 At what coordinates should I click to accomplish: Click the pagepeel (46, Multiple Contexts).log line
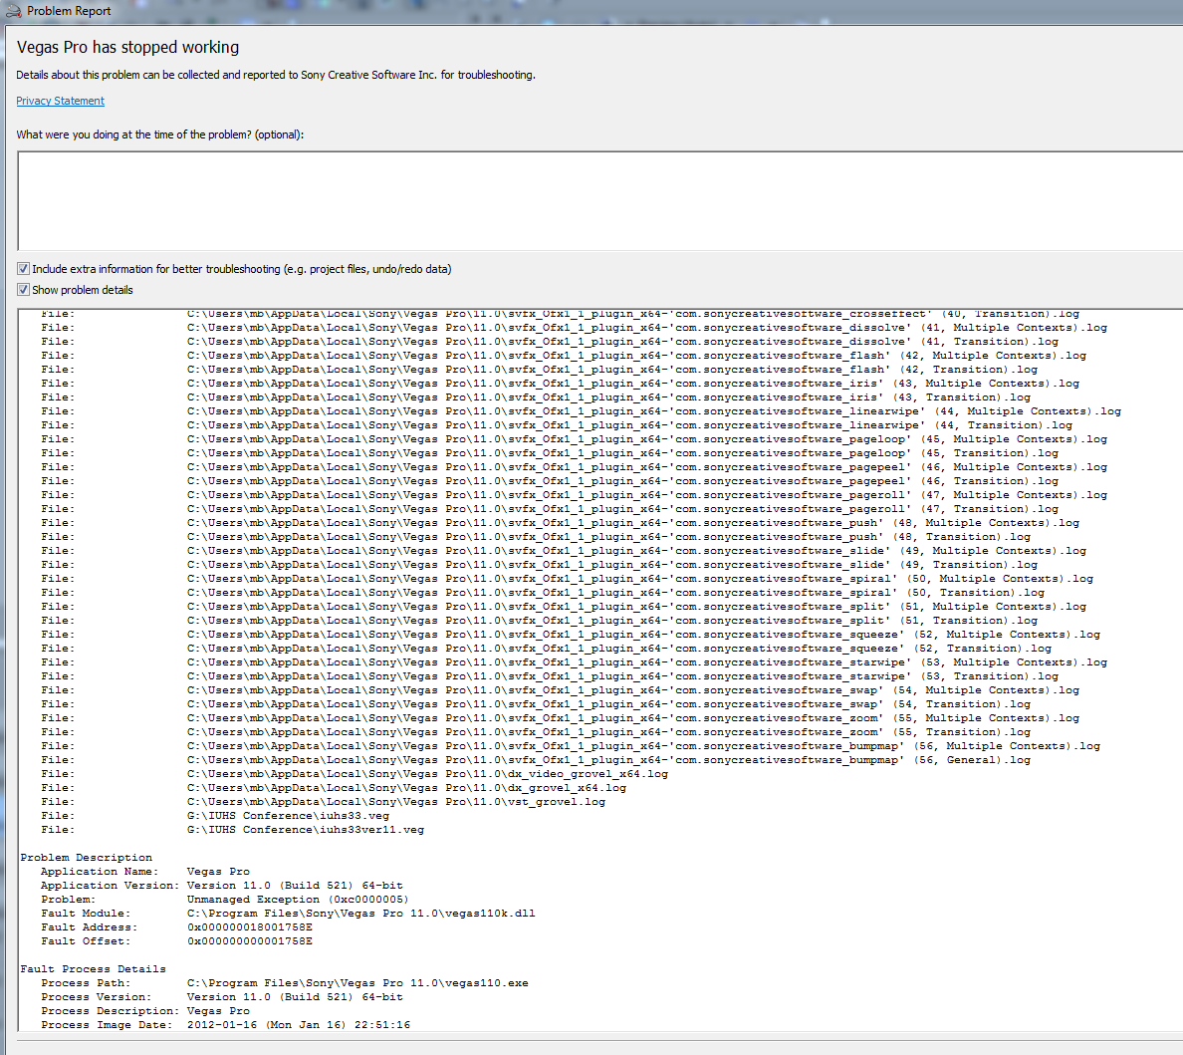(575, 467)
